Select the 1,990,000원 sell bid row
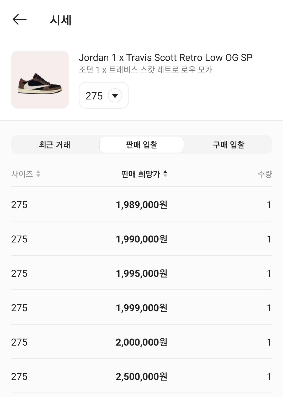The width and height of the screenshot is (283, 397). point(142,239)
